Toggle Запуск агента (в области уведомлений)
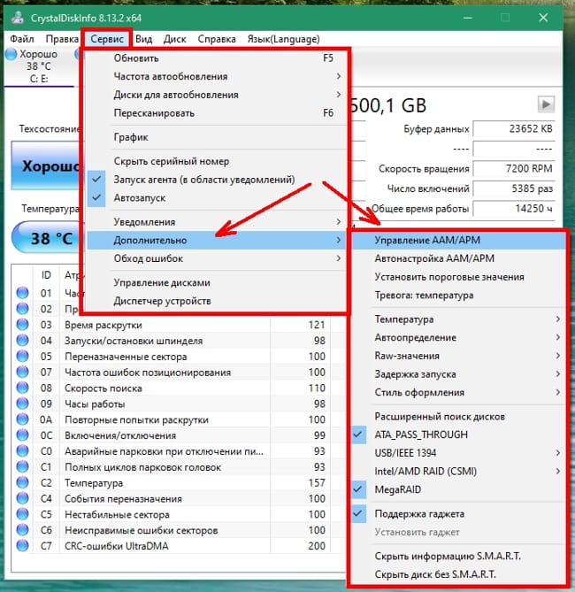Screen dimensions: 575x592 (x=217, y=180)
